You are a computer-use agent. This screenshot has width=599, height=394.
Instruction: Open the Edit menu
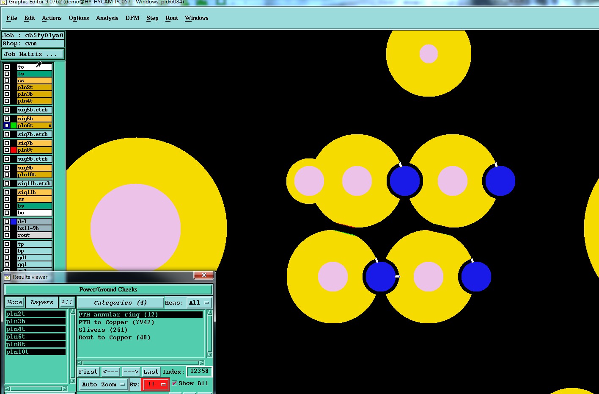tap(30, 18)
